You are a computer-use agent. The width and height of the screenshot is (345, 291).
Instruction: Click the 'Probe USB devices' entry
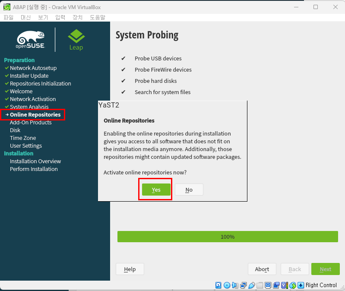coord(158,59)
